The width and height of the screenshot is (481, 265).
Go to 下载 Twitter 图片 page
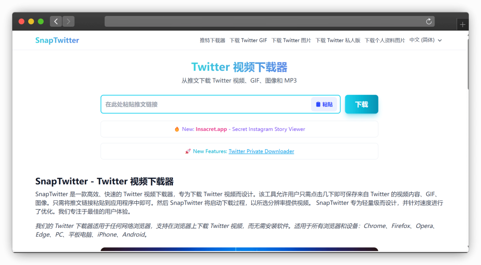pyautogui.click(x=291, y=40)
